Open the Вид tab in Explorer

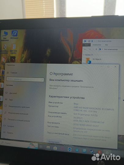pos(106,45)
